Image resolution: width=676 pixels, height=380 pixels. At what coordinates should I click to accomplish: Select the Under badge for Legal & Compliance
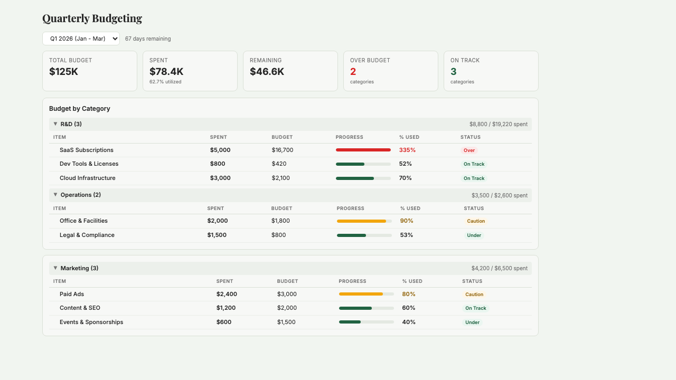tap(474, 235)
